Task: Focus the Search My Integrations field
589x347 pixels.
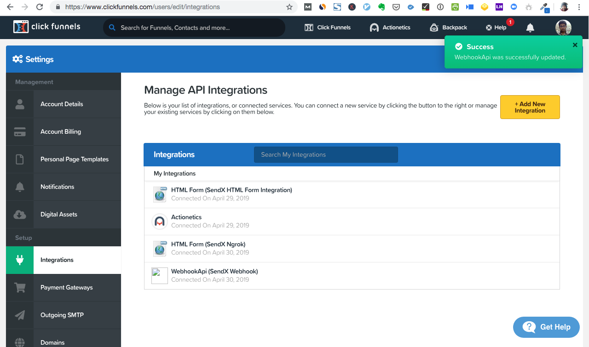Action: point(326,154)
